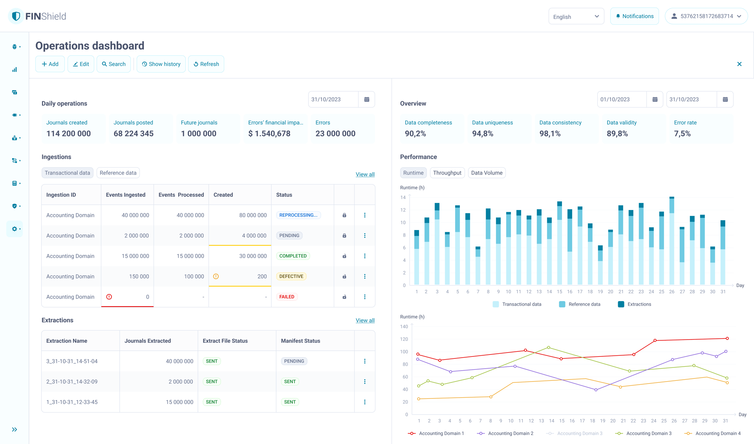Click the Show history button

161,64
